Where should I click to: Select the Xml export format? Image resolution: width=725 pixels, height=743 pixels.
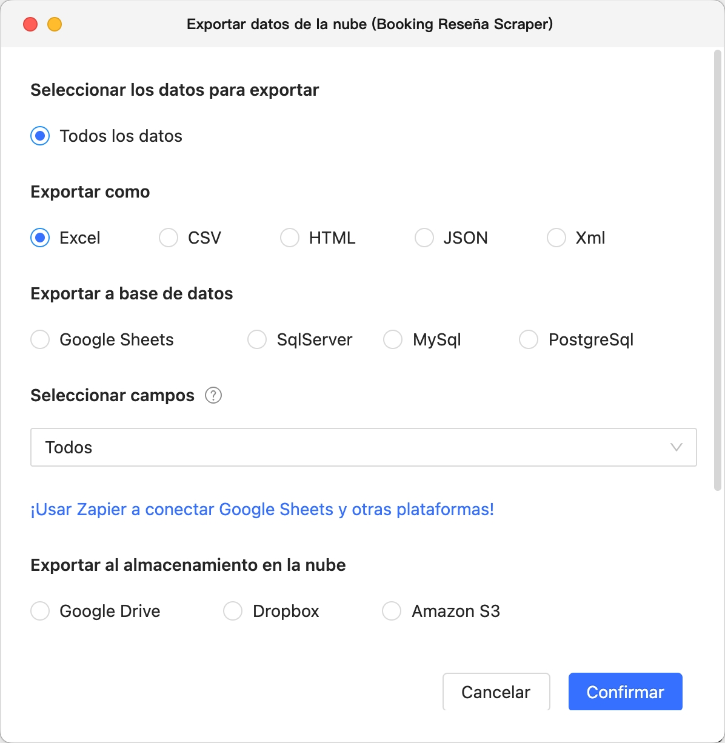556,238
